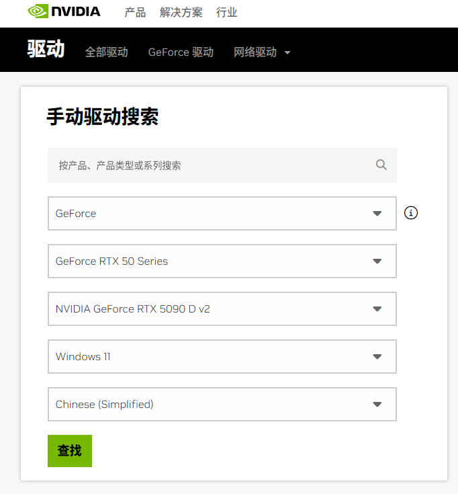
Task: Expand the GeForce RTX 50 Series dropdown
Action: coord(222,261)
